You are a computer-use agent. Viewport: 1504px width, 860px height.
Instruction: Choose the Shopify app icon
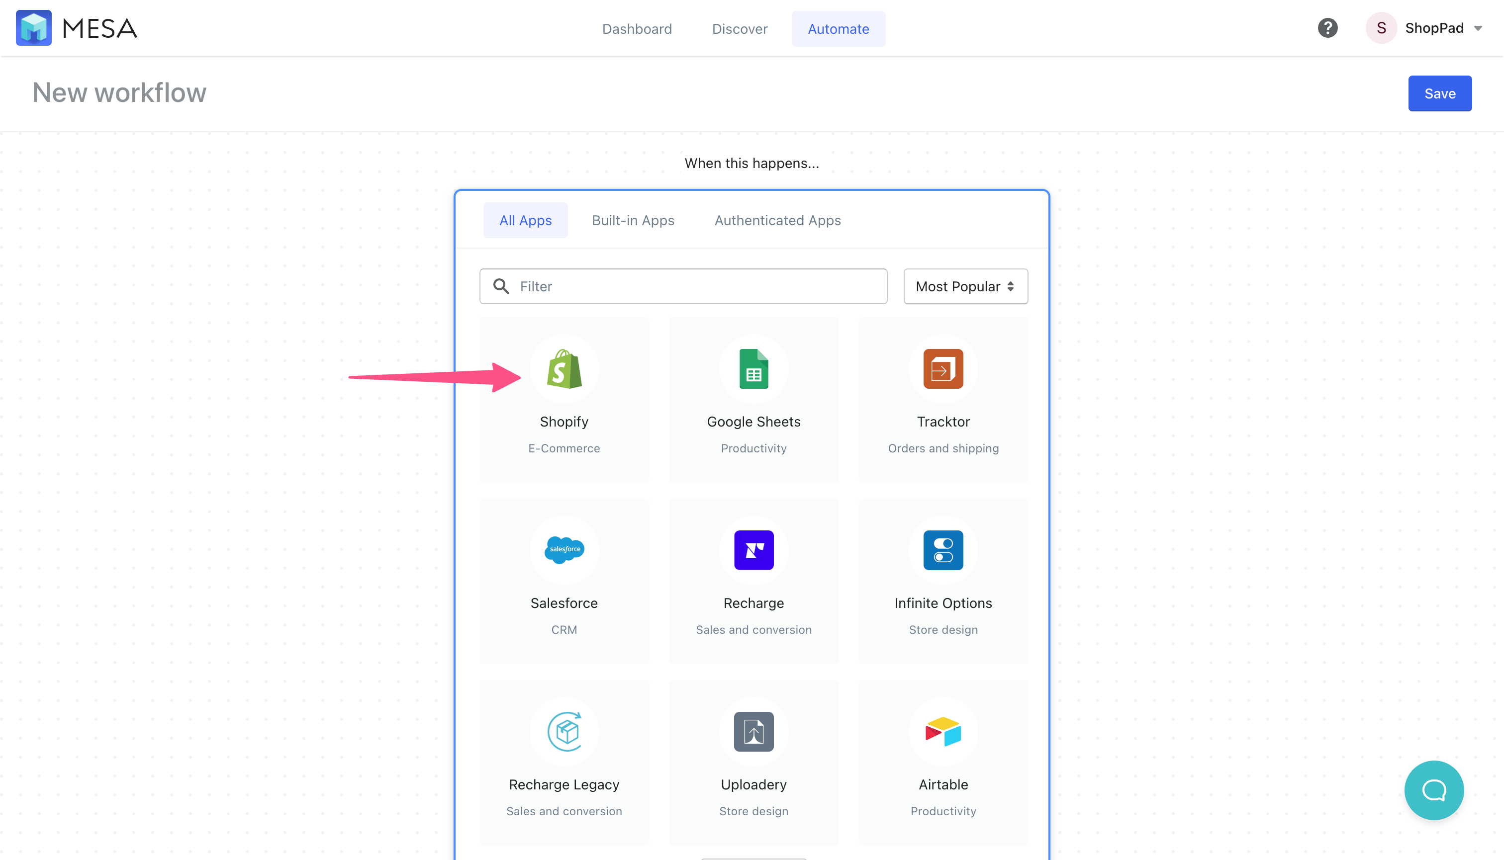pos(564,369)
